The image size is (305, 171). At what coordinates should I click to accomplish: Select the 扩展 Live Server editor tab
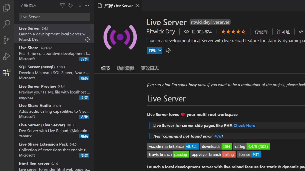click(x=118, y=5)
